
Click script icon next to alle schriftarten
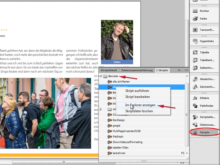pyautogui.click(x=109, y=81)
